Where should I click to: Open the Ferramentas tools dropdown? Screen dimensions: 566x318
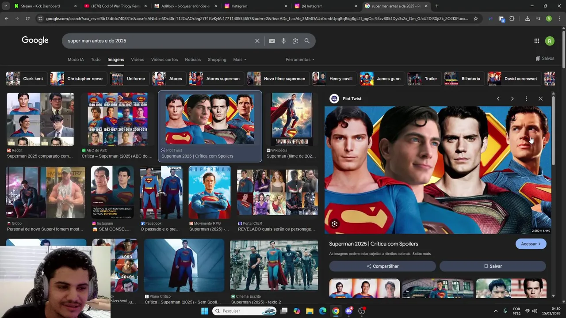300,60
